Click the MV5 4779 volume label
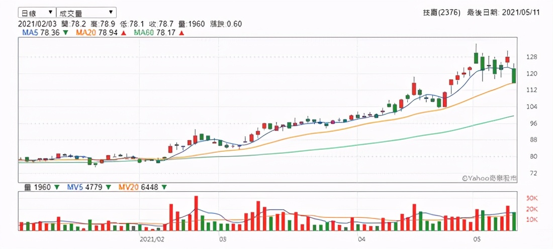 [x=84, y=187]
